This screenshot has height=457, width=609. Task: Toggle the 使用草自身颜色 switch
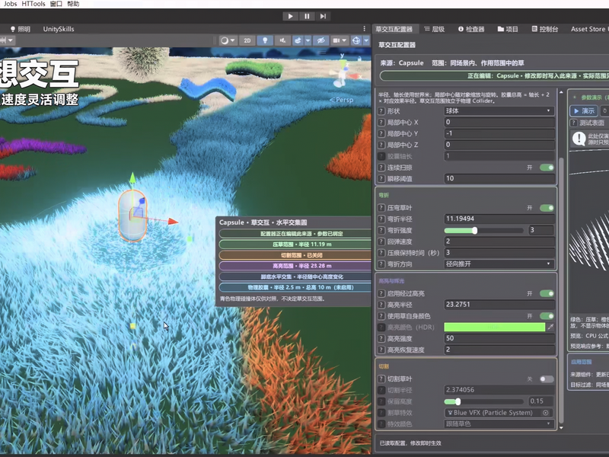[x=547, y=316]
